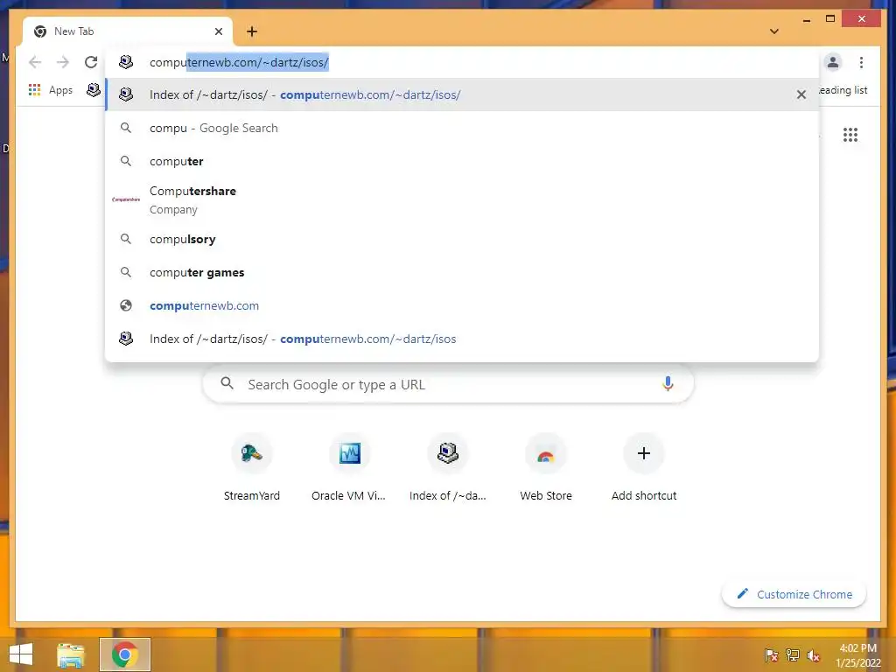This screenshot has height=672, width=896.
Task: Open Action Center flag in tray
Action: [771, 654]
